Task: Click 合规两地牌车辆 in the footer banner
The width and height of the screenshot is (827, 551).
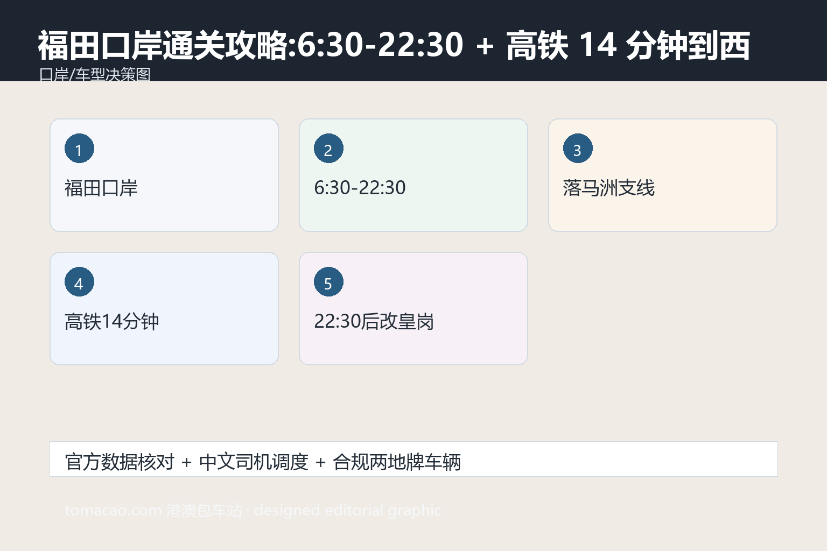Action: click(x=397, y=462)
